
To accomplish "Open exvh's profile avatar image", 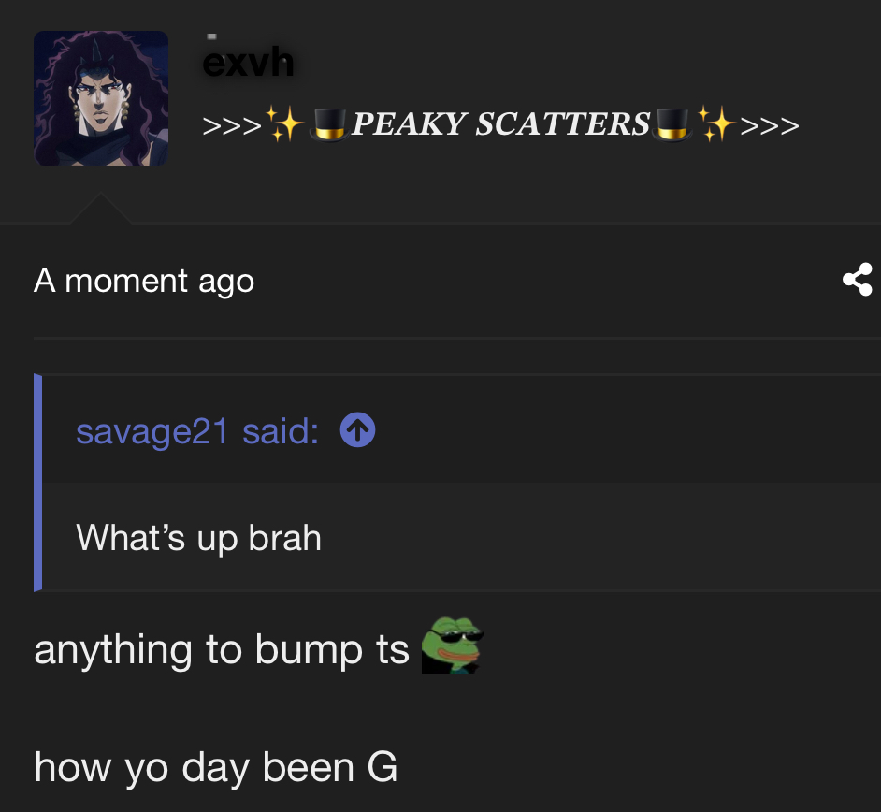I will (101, 98).
